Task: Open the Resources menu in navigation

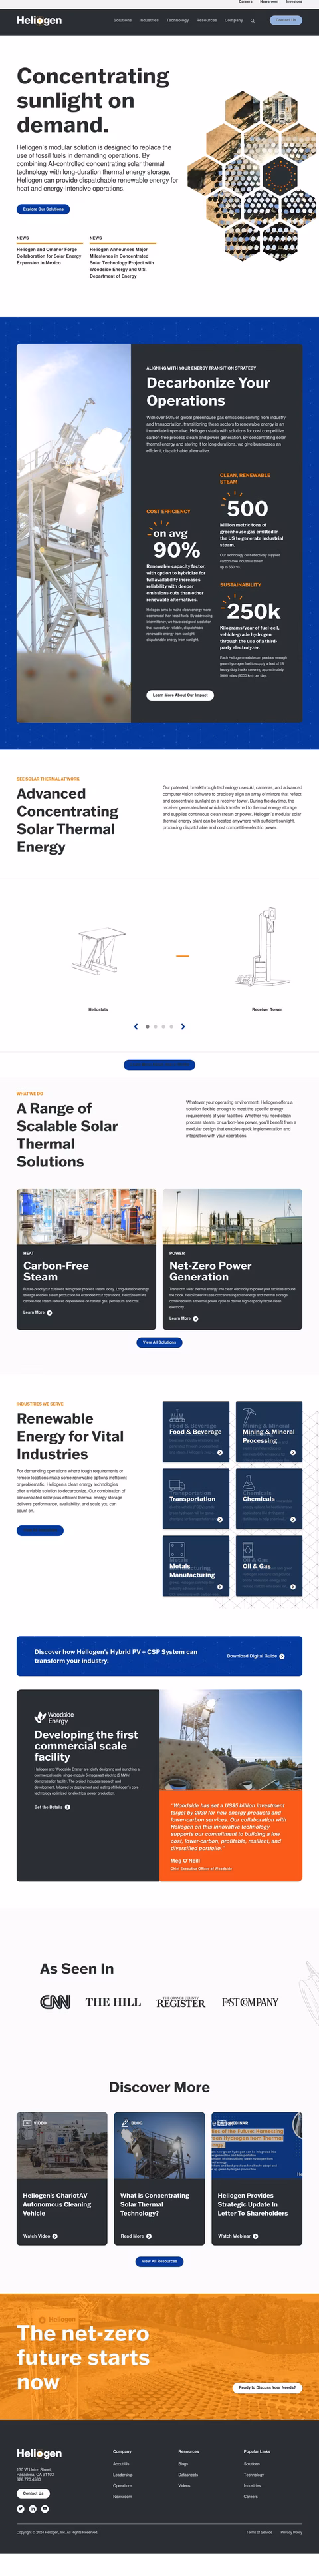Action: click(206, 20)
